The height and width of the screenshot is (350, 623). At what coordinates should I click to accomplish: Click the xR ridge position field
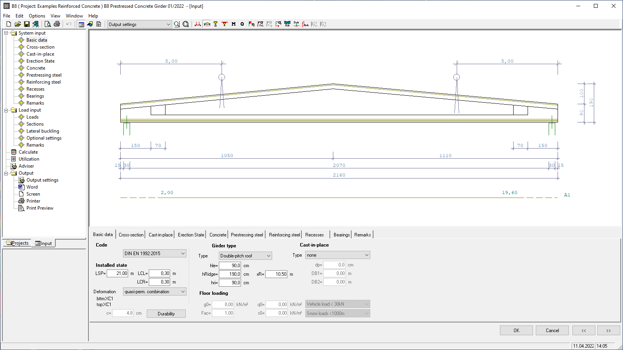click(x=276, y=274)
